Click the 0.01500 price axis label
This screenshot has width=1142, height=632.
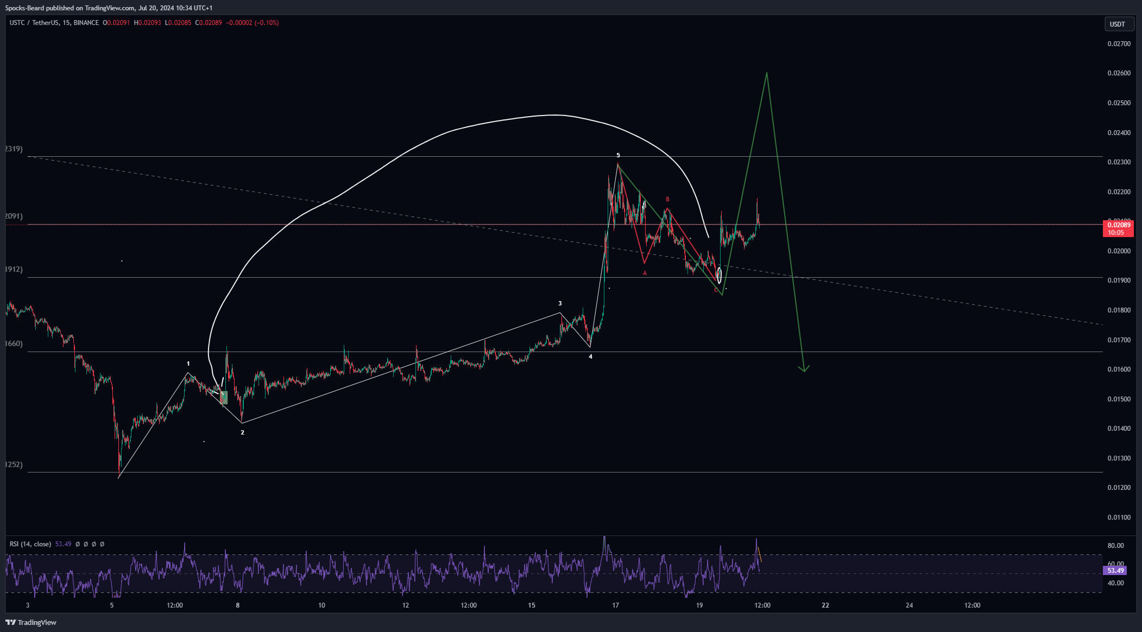1119,399
